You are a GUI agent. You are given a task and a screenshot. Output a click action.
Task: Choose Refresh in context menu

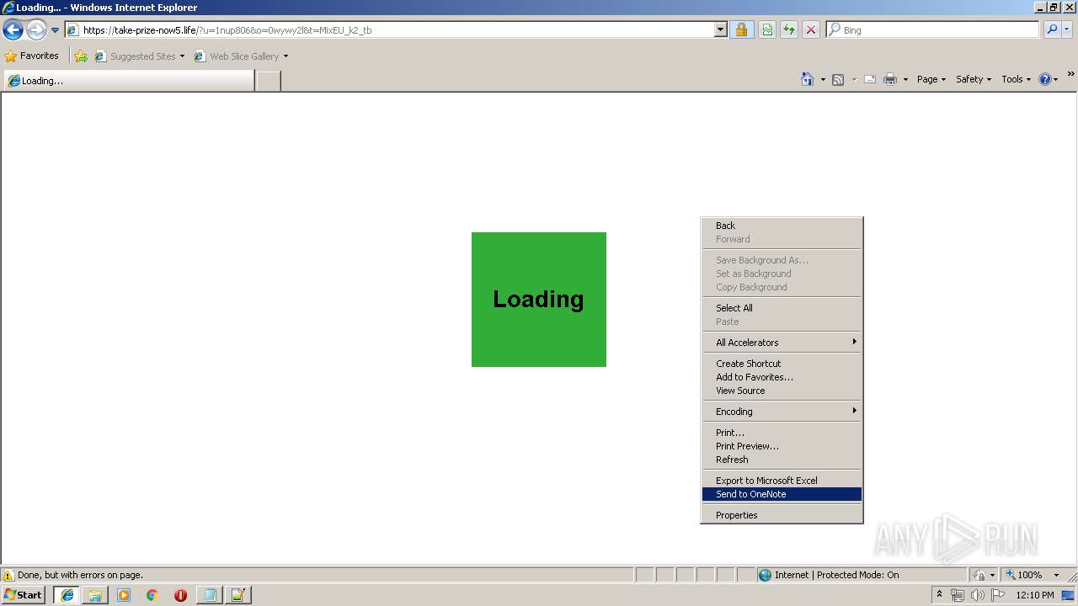pyautogui.click(x=782, y=460)
